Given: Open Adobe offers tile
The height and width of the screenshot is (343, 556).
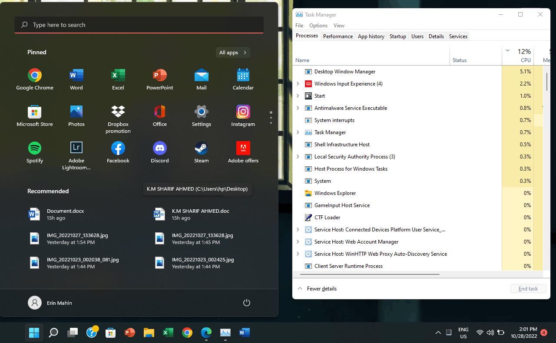Looking at the screenshot, I should click(x=243, y=152).
